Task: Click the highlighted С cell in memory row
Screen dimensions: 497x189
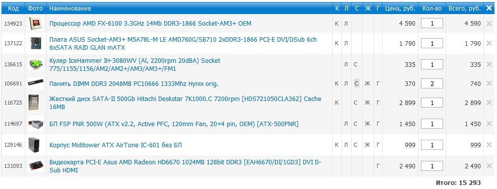Action: [357, 83]
